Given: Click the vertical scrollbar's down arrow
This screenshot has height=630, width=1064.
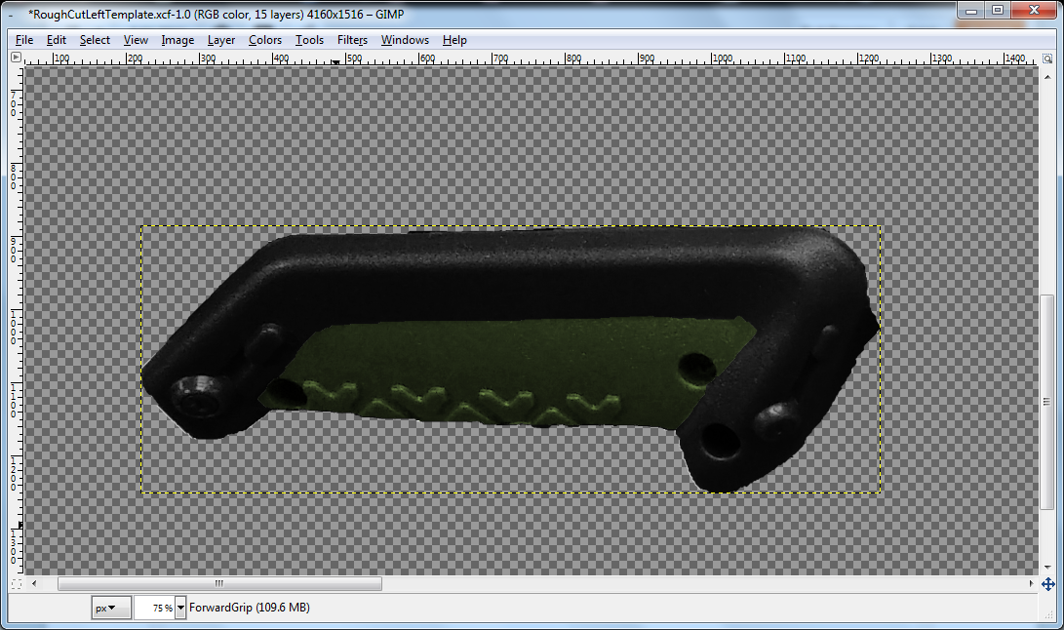Looking at the screenshot, I should (x=1047, y=569).
